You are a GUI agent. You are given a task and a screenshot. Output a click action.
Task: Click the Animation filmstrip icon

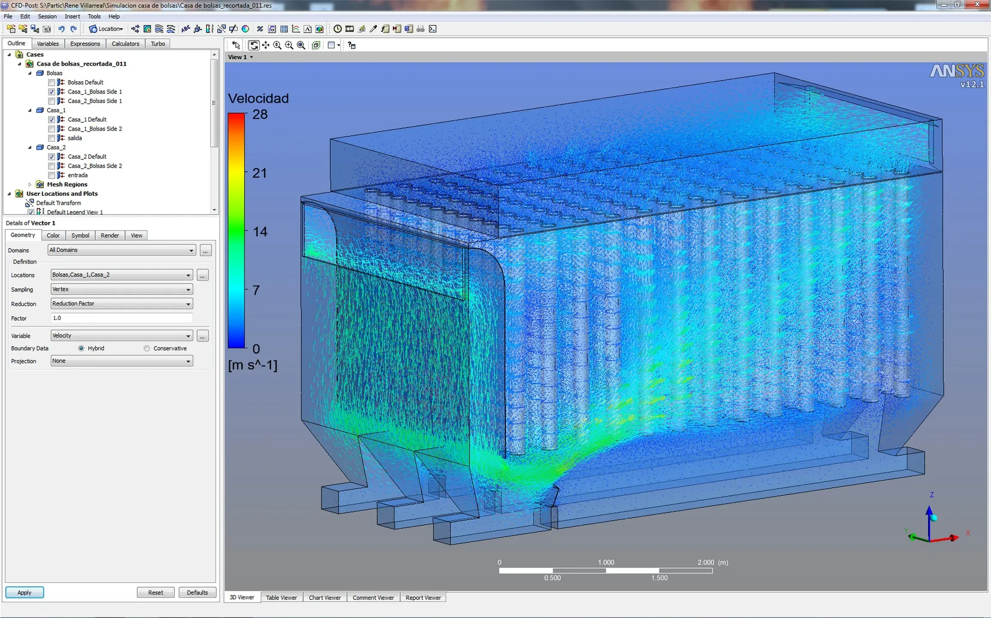pyautogui.click(x=350, y=29)
